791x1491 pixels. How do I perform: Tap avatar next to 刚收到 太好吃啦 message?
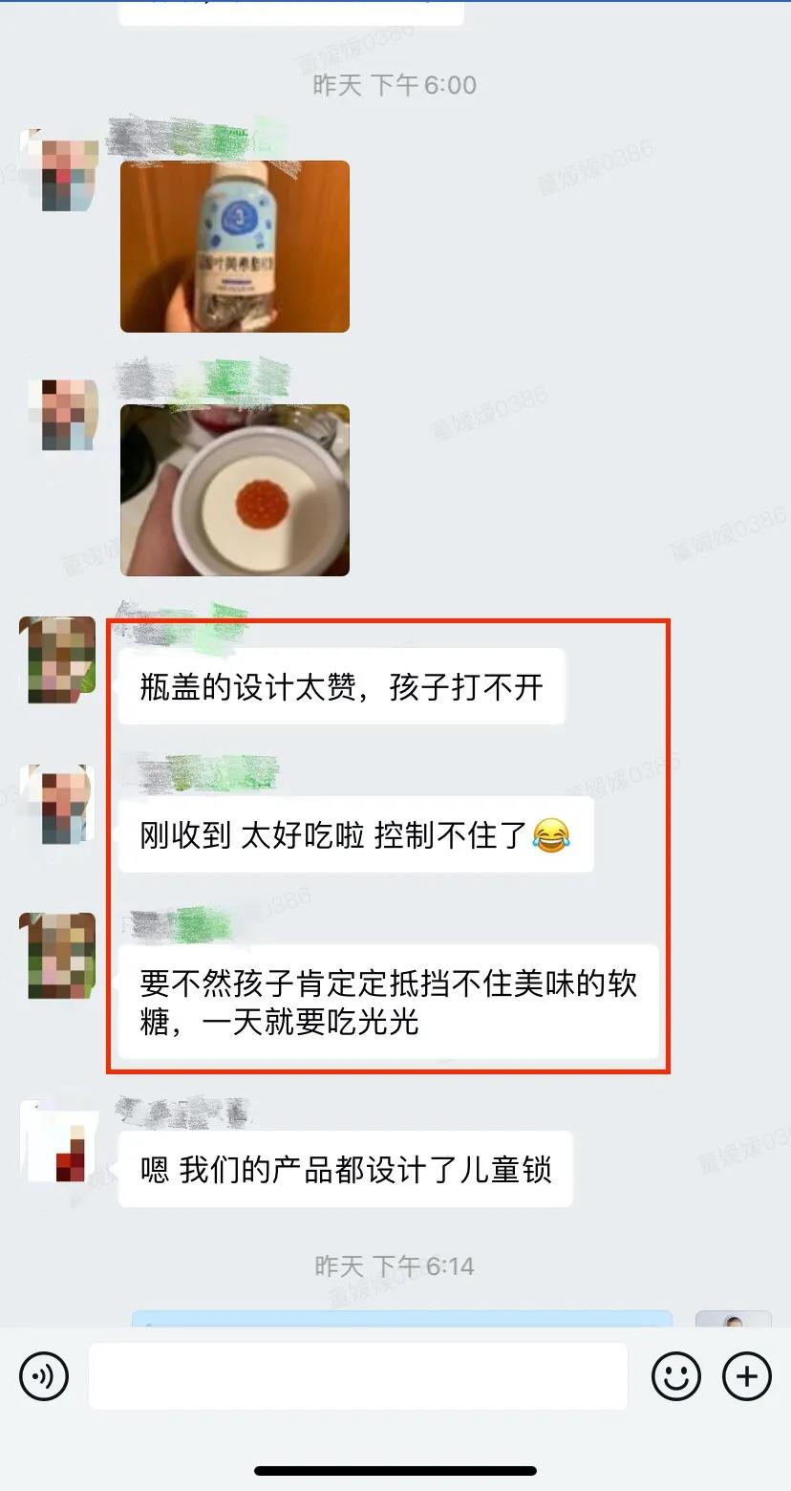point(58,805)
